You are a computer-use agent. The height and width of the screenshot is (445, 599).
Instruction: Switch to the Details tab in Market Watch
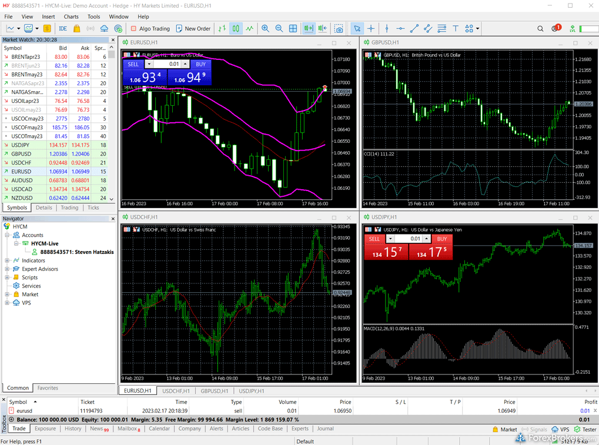click(x=44, y=208)
